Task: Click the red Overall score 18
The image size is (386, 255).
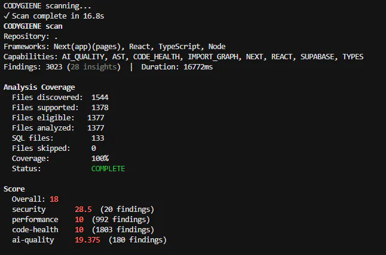Action: pos(54,199)
